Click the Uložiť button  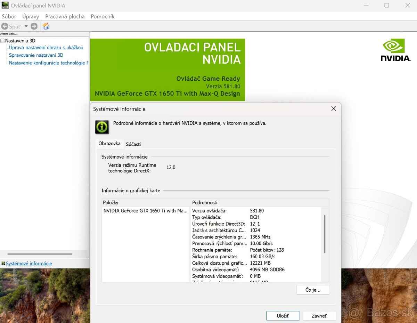pos(283,316)
